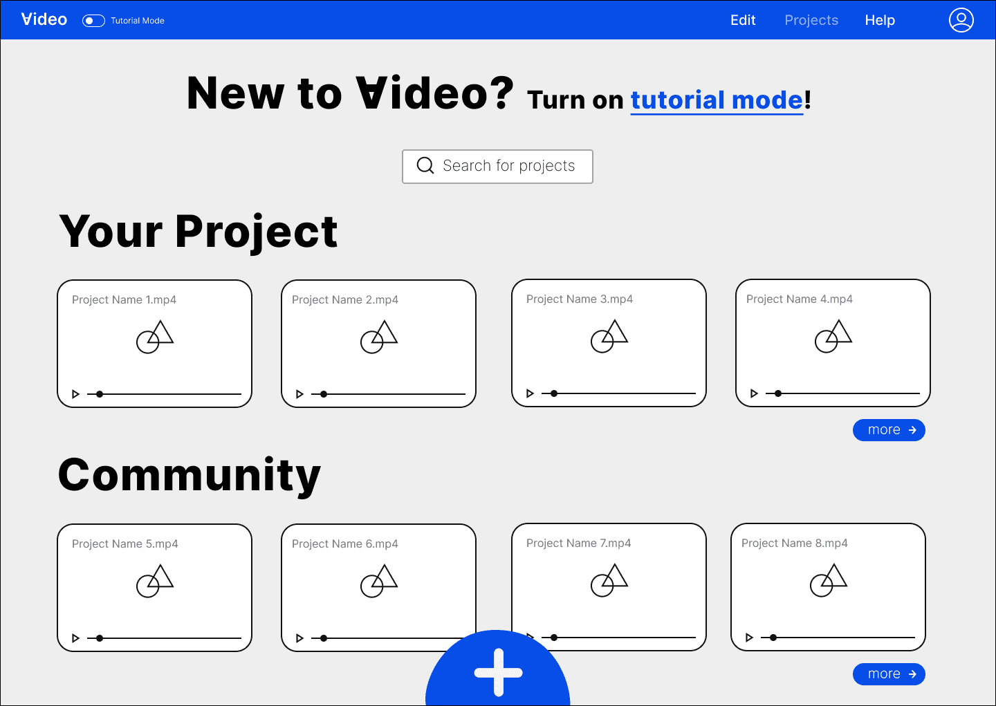The width and height of the screenshot is (996, 706).
Task: Play Project Name 4.mp4
Action: click(754, 393)
